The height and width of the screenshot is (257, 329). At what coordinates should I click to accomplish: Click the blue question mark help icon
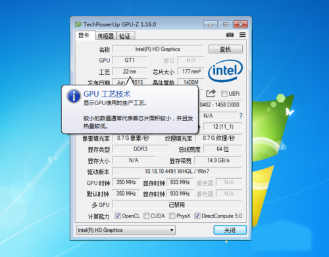pyautogui.click(x=241, y=116)
